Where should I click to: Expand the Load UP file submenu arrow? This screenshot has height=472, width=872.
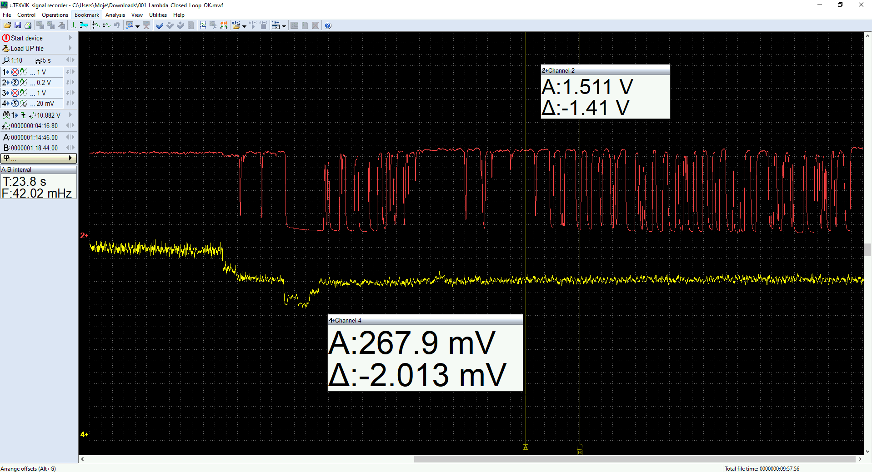click(70, 48)
